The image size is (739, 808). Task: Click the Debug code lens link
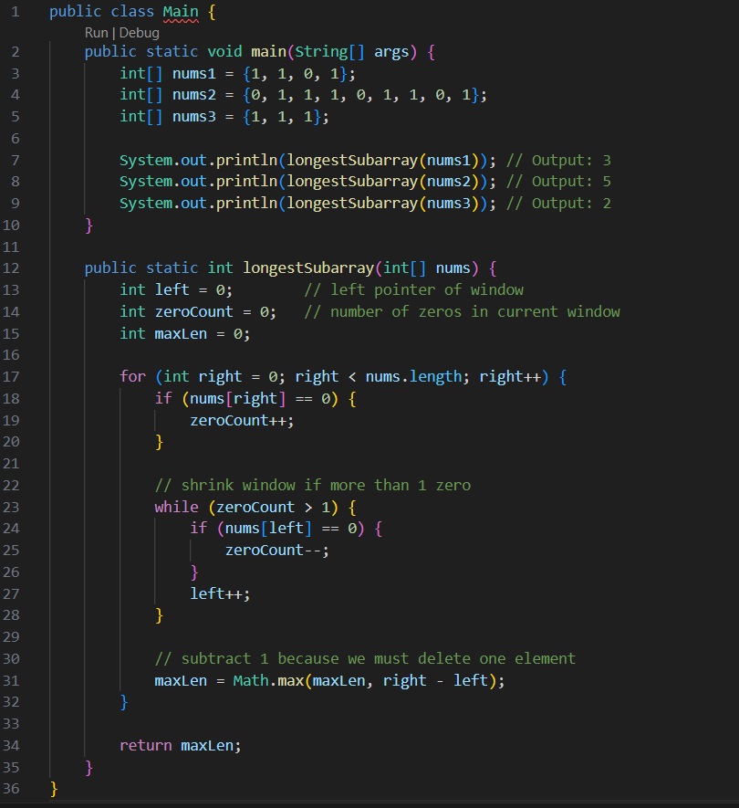pos(139,33)
